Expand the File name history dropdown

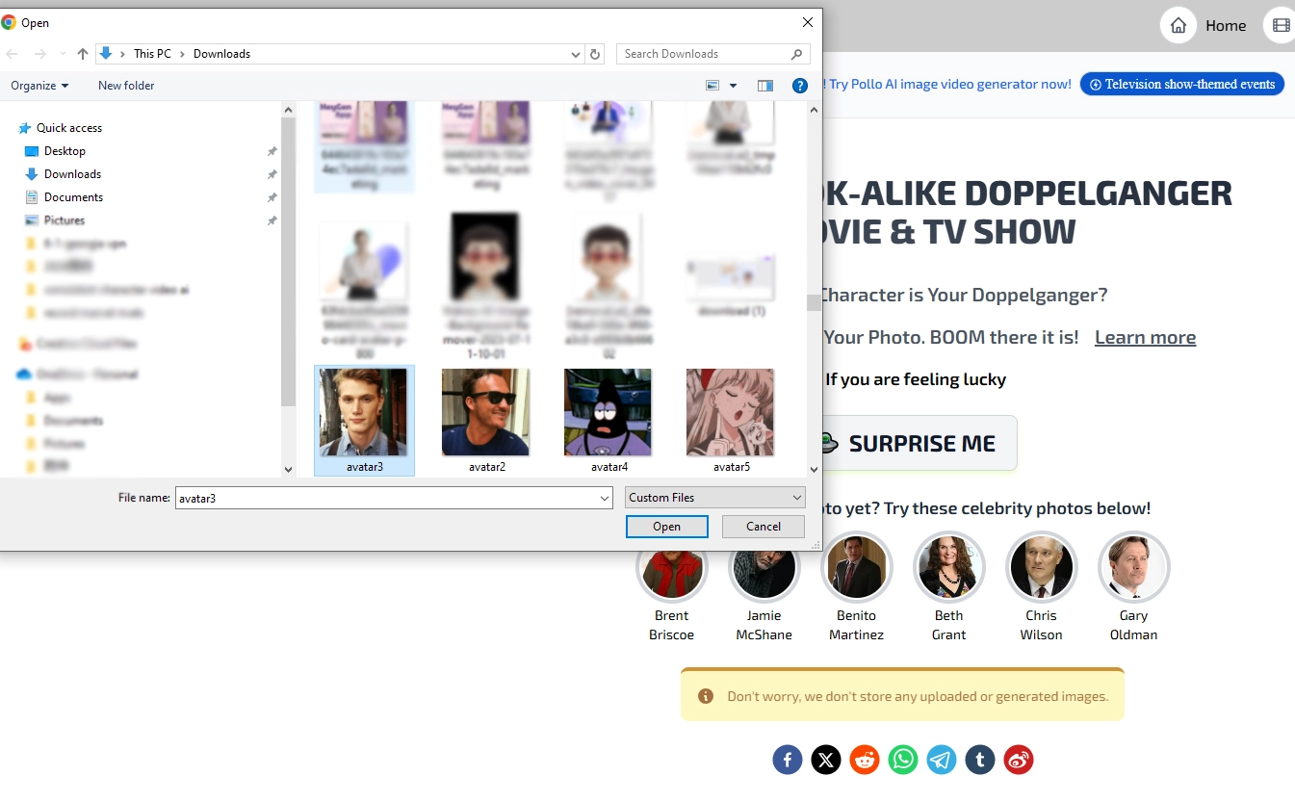point(605,498)
